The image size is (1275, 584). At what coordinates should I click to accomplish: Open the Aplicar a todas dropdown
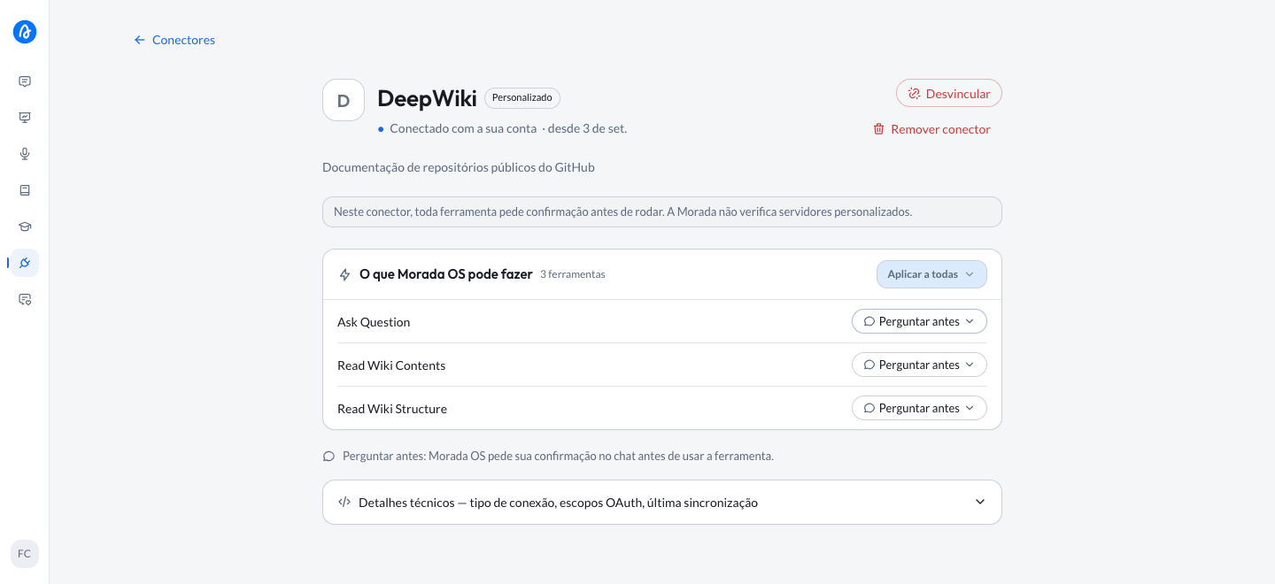931,274
